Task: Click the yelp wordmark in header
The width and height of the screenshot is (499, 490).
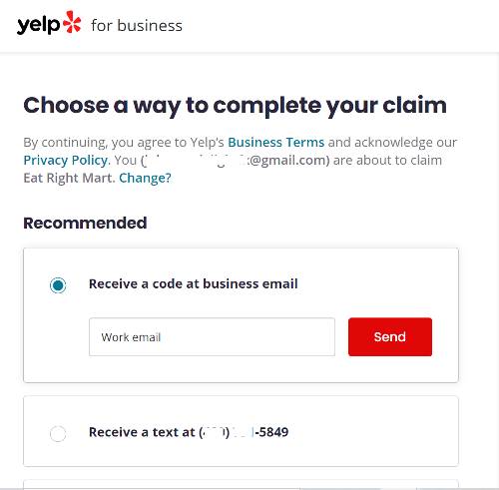Action: tap(38, 25)
